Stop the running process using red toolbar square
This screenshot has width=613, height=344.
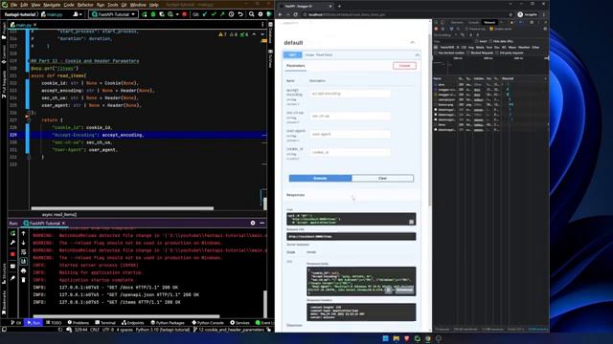point(185,14)
